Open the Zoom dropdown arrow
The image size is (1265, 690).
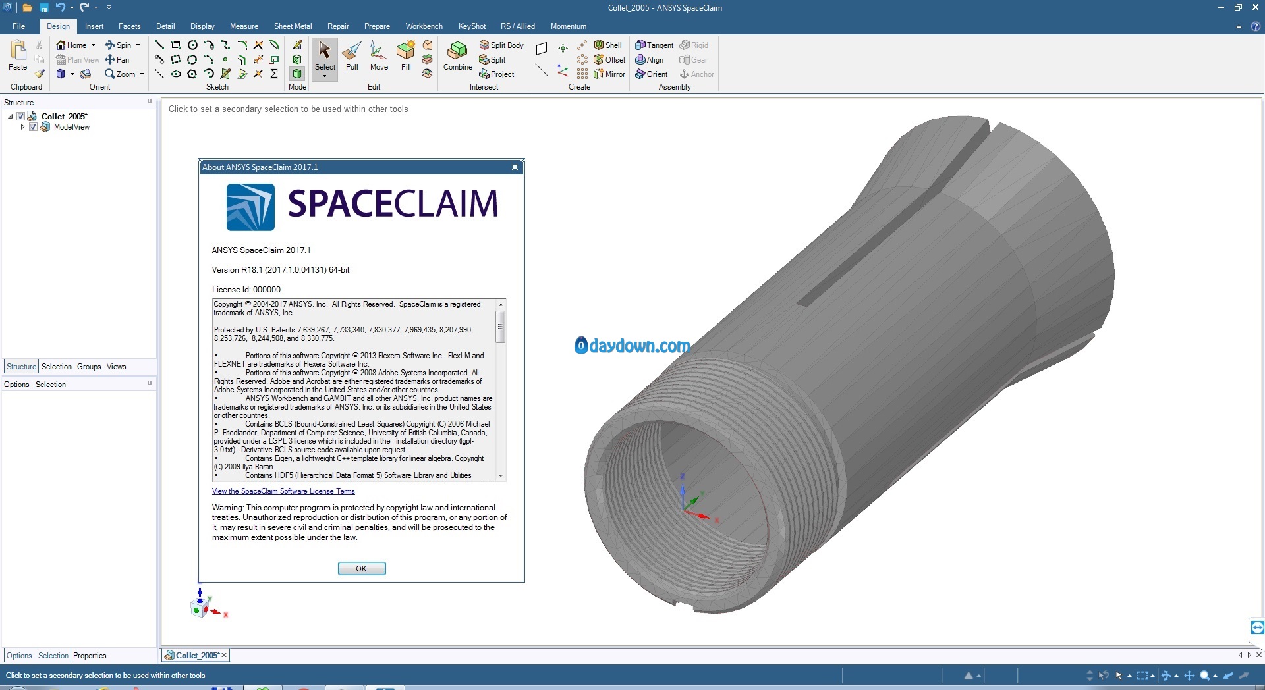click(x=142, y=74)
